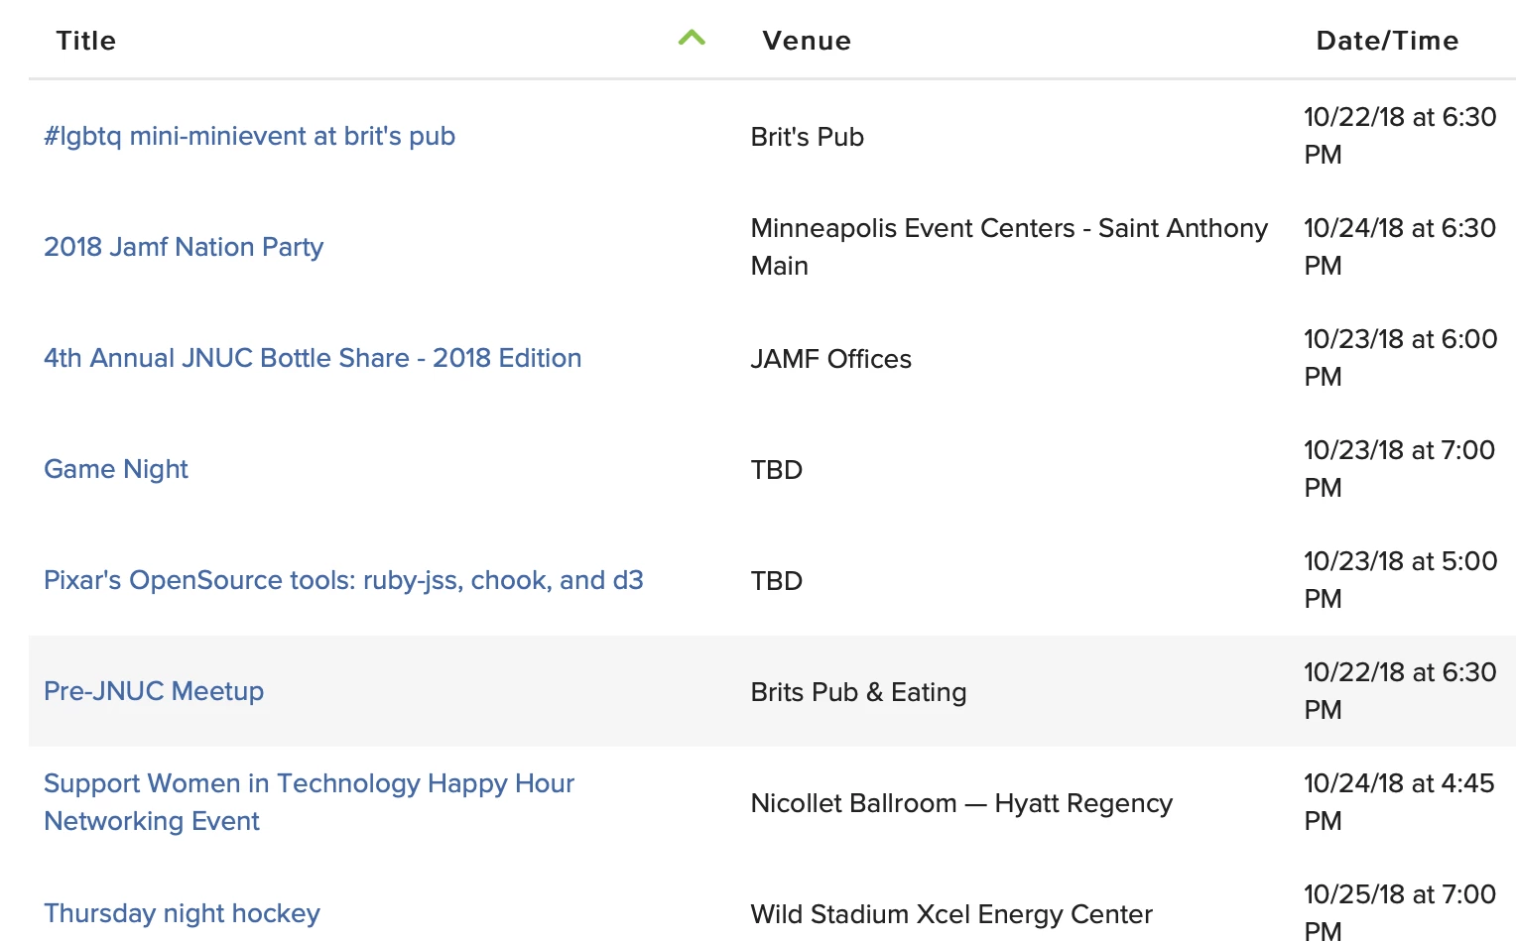Open the #lgbtq mini-minievent at brit's pub link

[x=249, y=136]
